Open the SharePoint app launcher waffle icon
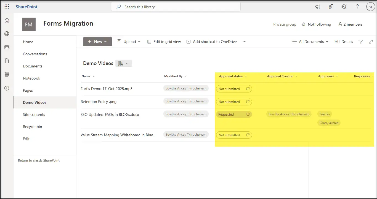The width and height of the screenshot is (377, 199). pyautogui.click(x=7, y=7)
